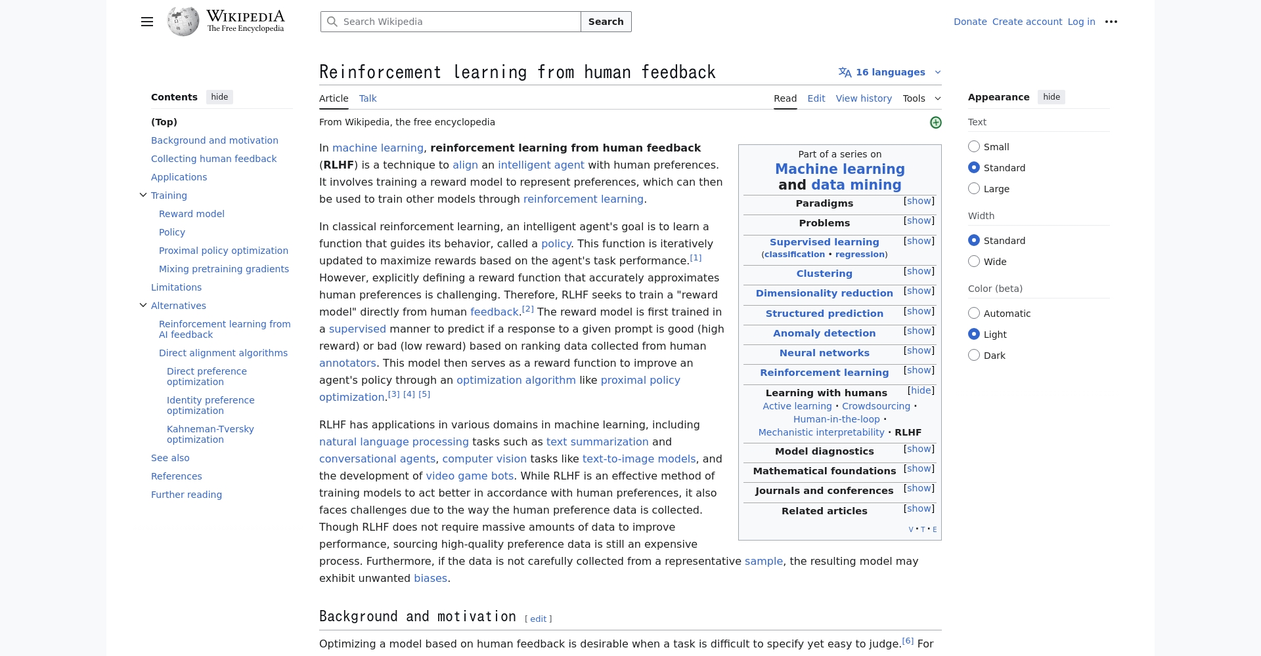Click the V view-template link

[x=911, y=529]
